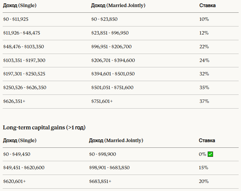
Task: Select the 10% rate cell
Action: point(204,19)
